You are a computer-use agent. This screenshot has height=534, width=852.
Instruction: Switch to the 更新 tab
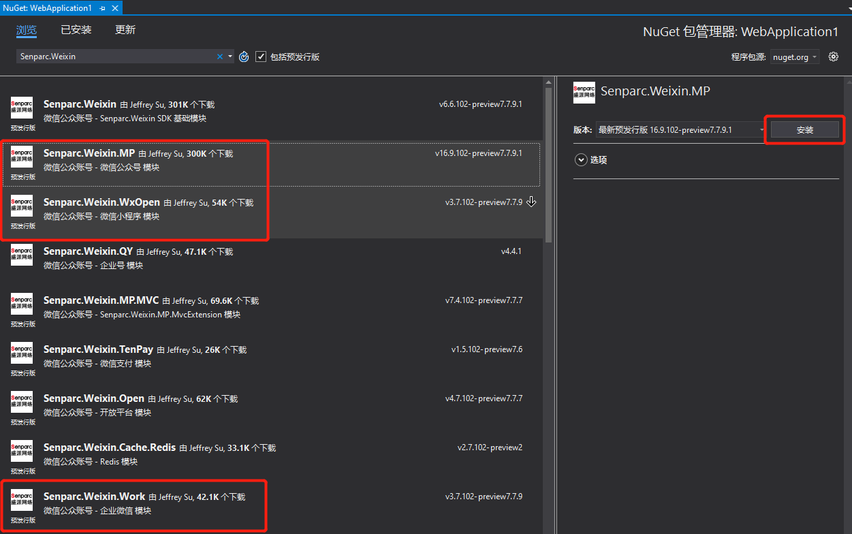[125, 30]
